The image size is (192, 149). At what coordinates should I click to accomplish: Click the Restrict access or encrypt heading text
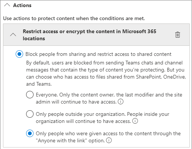[89, 35]
